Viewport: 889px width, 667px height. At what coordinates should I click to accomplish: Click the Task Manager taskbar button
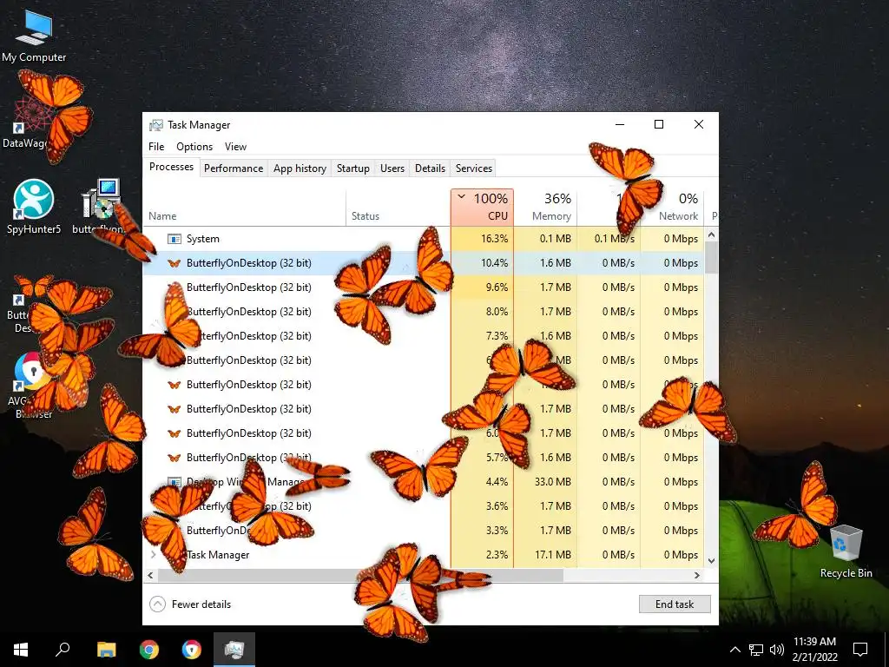pos(234,650)
